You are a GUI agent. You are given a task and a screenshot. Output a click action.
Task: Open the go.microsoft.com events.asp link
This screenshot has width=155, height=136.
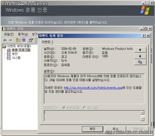[x=93, y=88]
